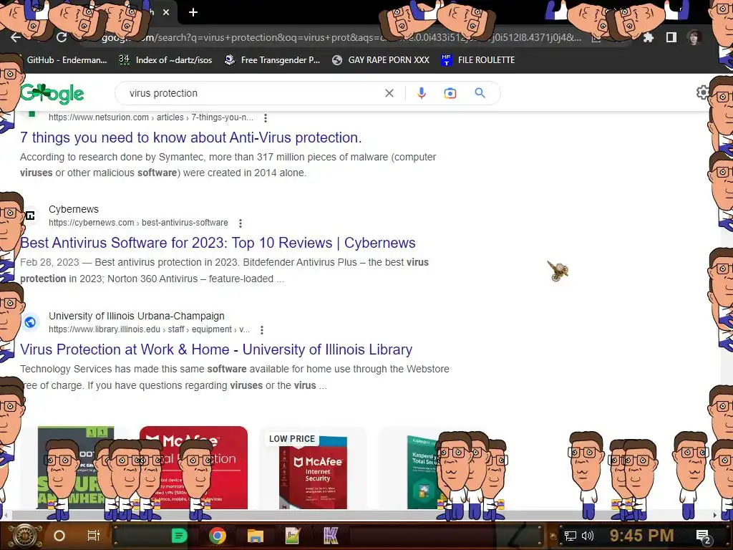This screenshot has width=733, height=550.
Task: Open Google settings gear icon
Action: 703,92
